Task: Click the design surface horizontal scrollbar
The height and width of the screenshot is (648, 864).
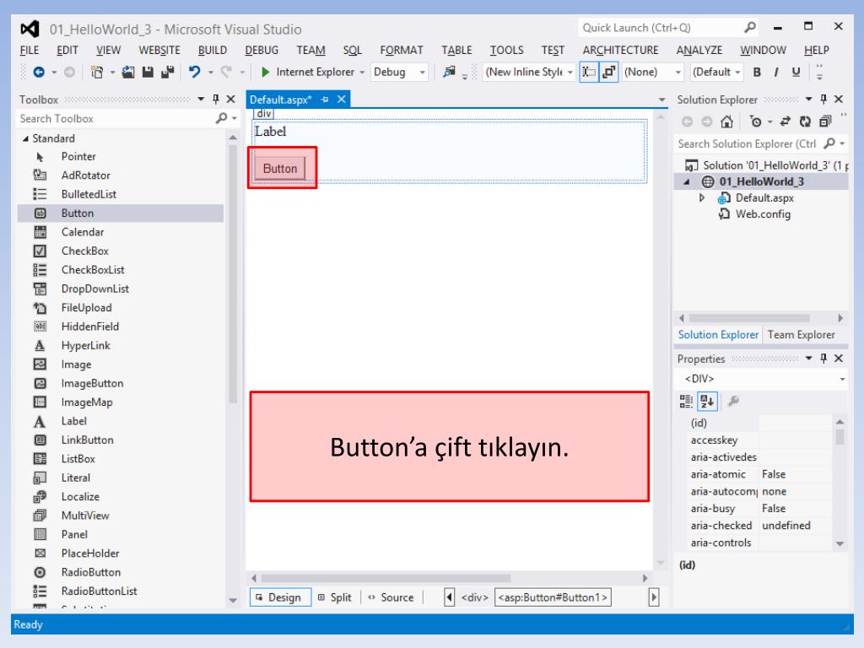Action: (386, 578)
